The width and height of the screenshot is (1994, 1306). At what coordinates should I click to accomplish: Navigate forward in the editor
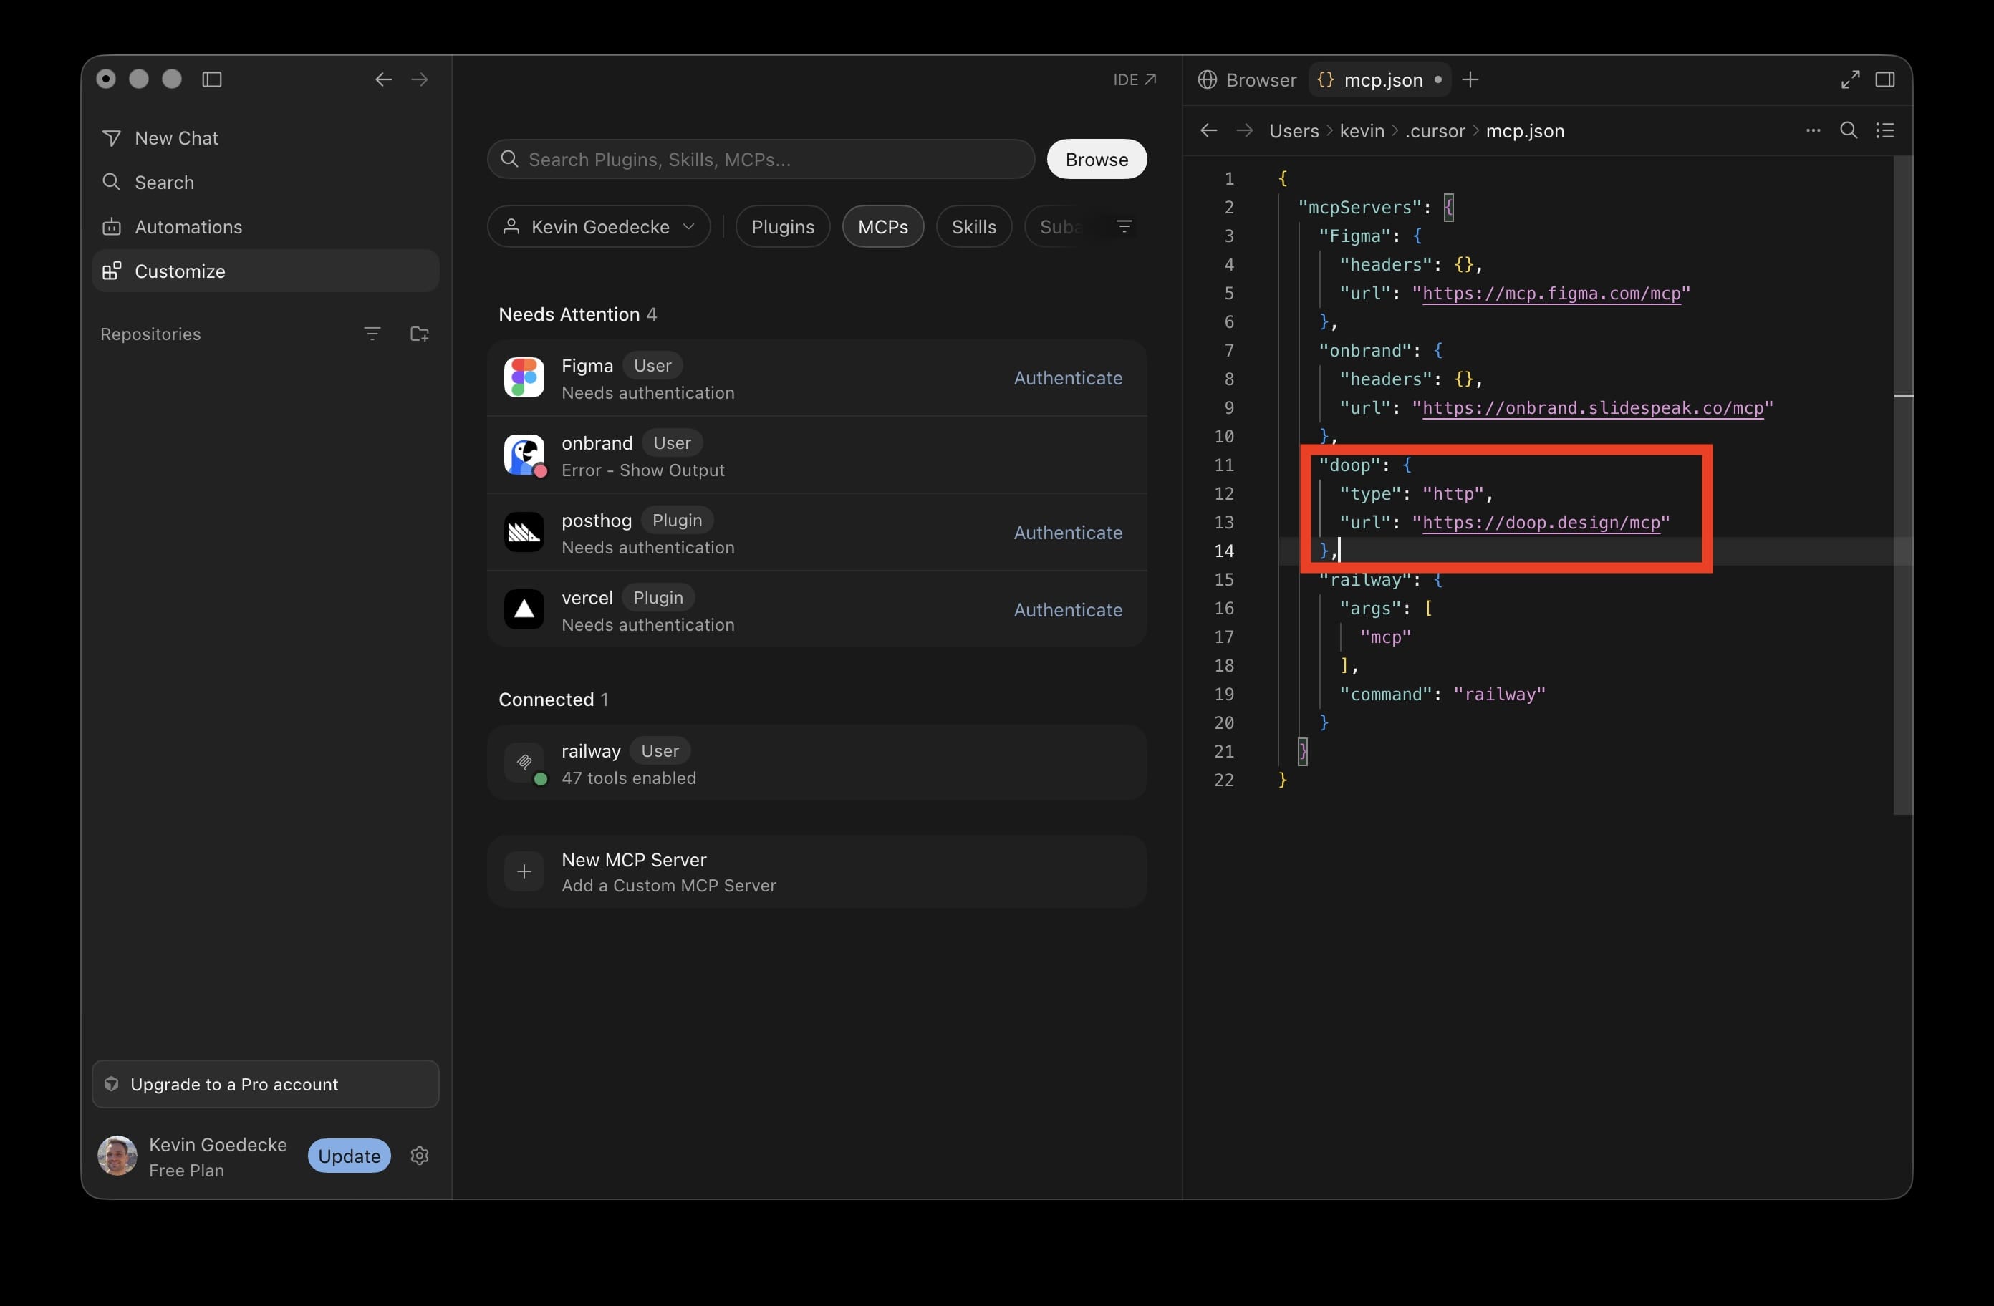pyautogui.click(x=1245, y=131)
